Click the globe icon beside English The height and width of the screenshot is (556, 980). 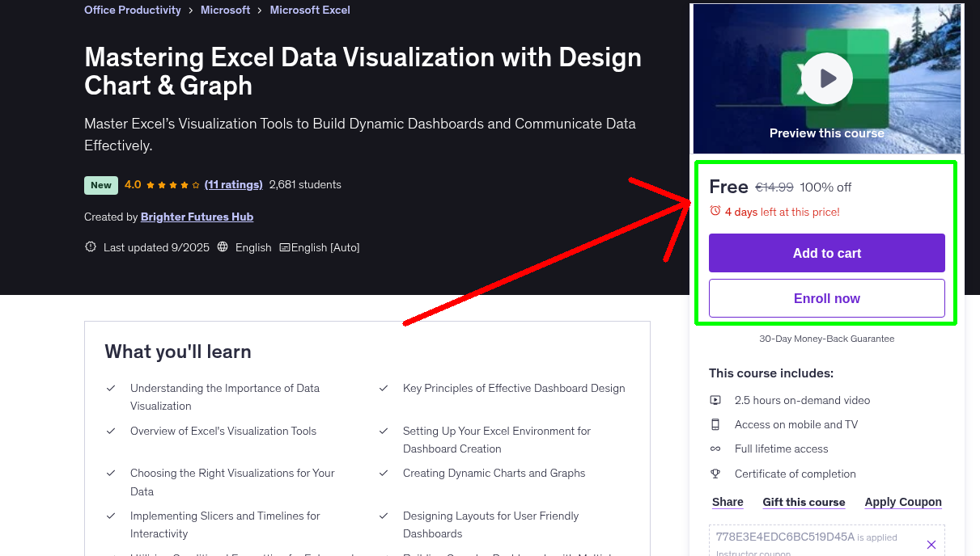(222, 247)
